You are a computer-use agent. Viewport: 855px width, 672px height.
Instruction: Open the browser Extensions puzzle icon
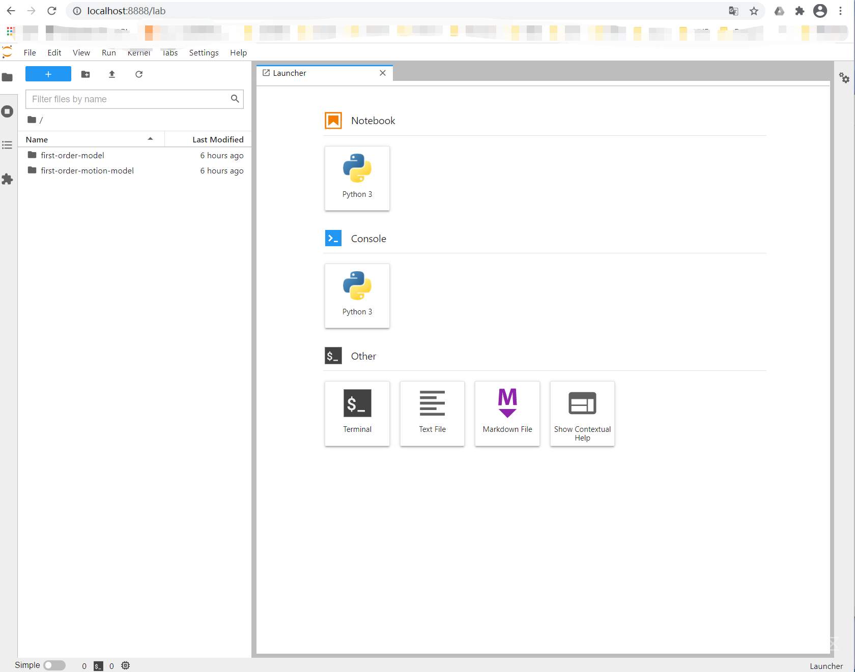point(800,11)
